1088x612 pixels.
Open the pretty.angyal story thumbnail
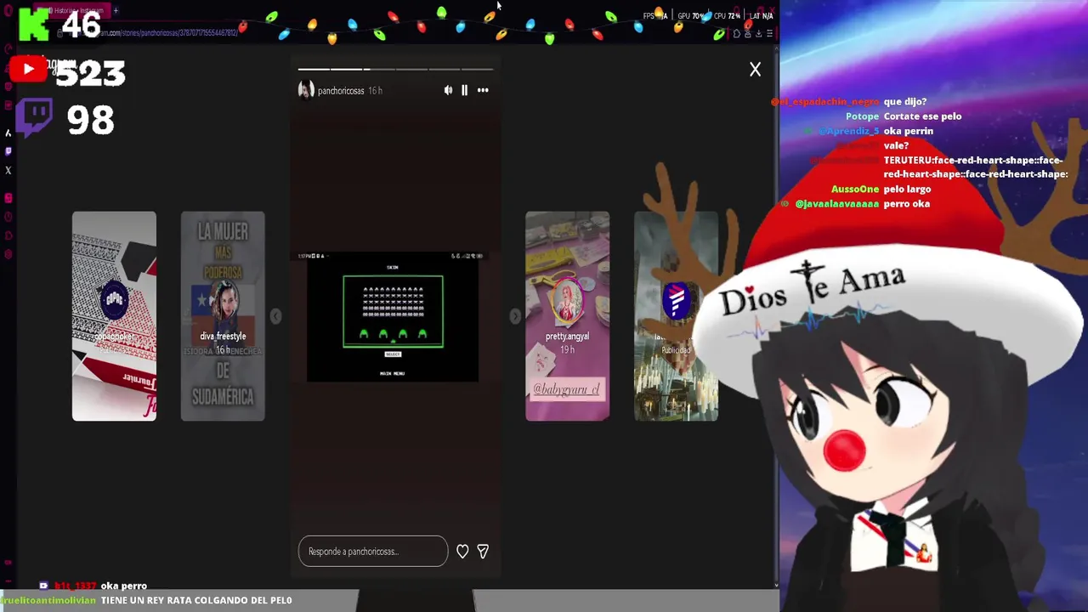tap(567, 316)
